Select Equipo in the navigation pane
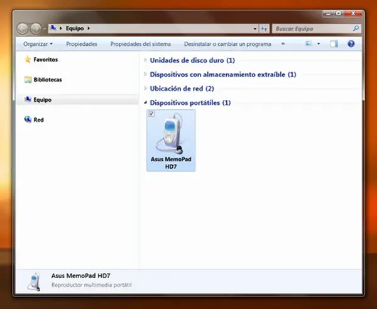This screenshot has height=309, width=377. (42, 100)
